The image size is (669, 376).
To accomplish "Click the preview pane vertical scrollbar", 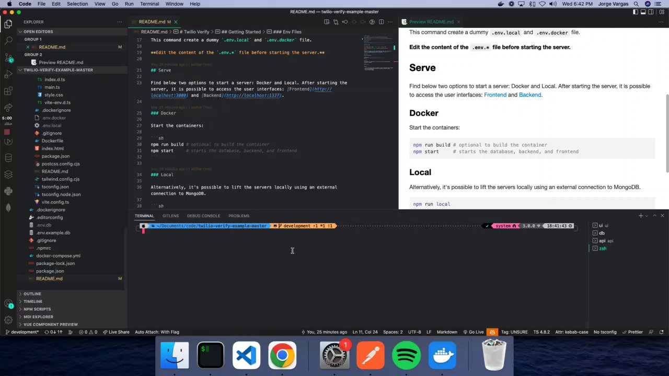I will tap(667, 133).
